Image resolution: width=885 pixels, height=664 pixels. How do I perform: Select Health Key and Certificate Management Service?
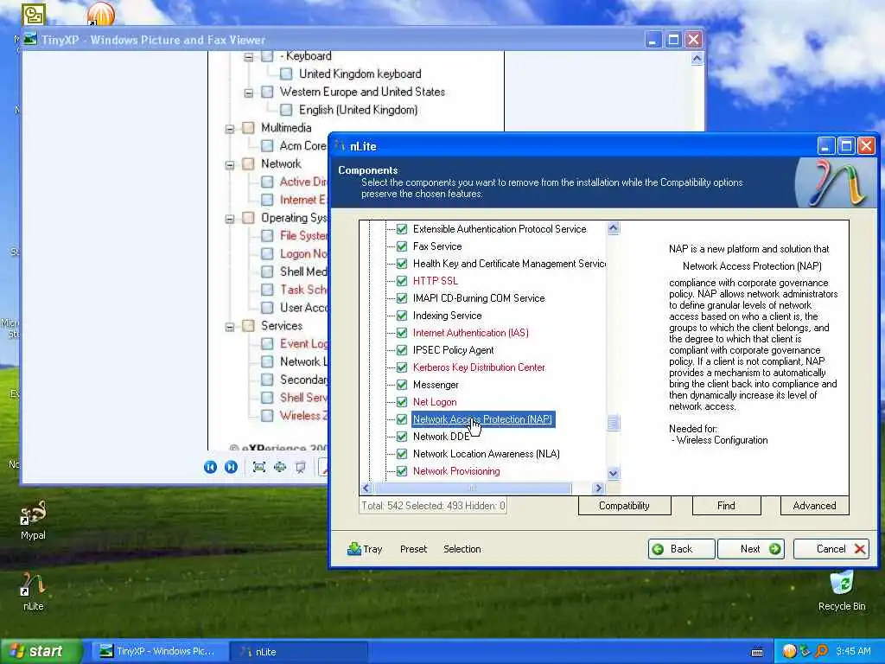(x=509, y=264)
